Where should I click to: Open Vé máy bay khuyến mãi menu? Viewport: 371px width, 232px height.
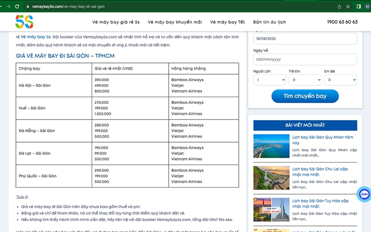click(x=175, y=22)
